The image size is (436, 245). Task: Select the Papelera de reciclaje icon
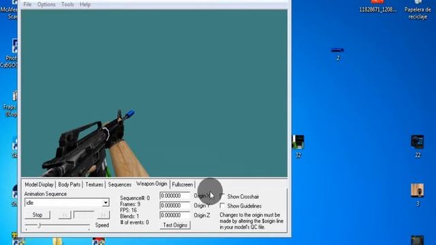[x=418, y=10]
